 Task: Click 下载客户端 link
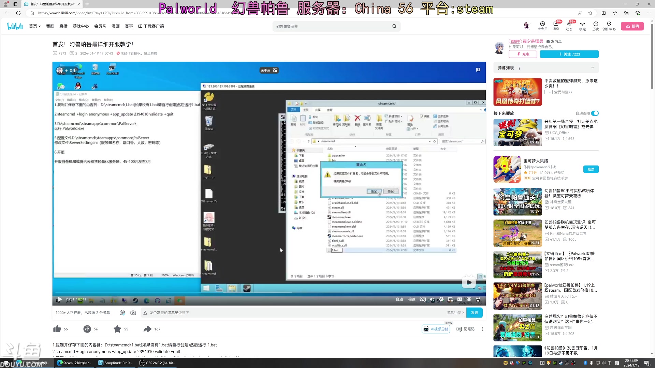pyautogui.click(x=151, y=26)
